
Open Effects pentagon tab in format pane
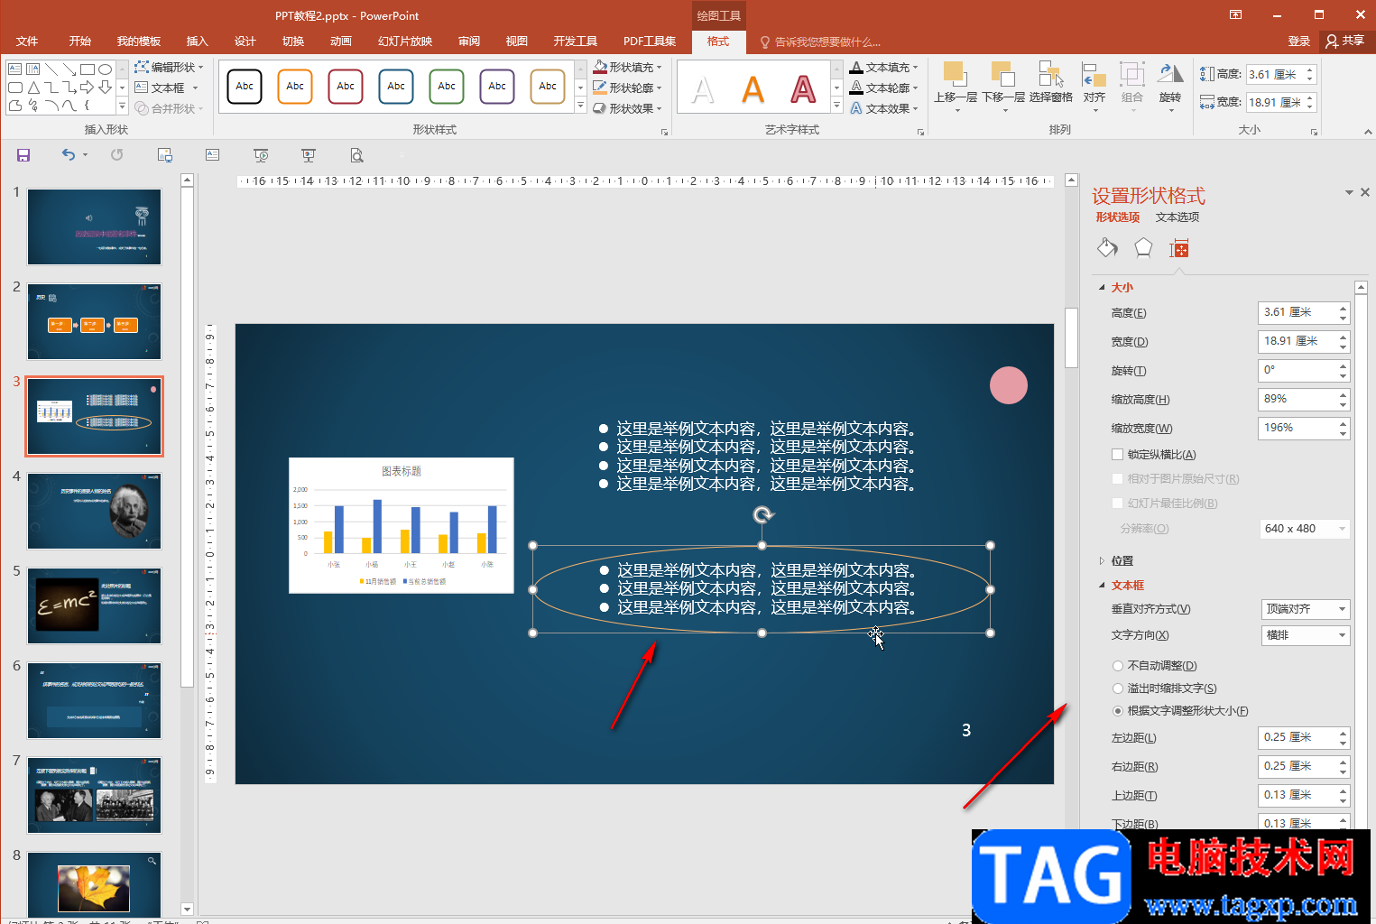coord(1143,248)
